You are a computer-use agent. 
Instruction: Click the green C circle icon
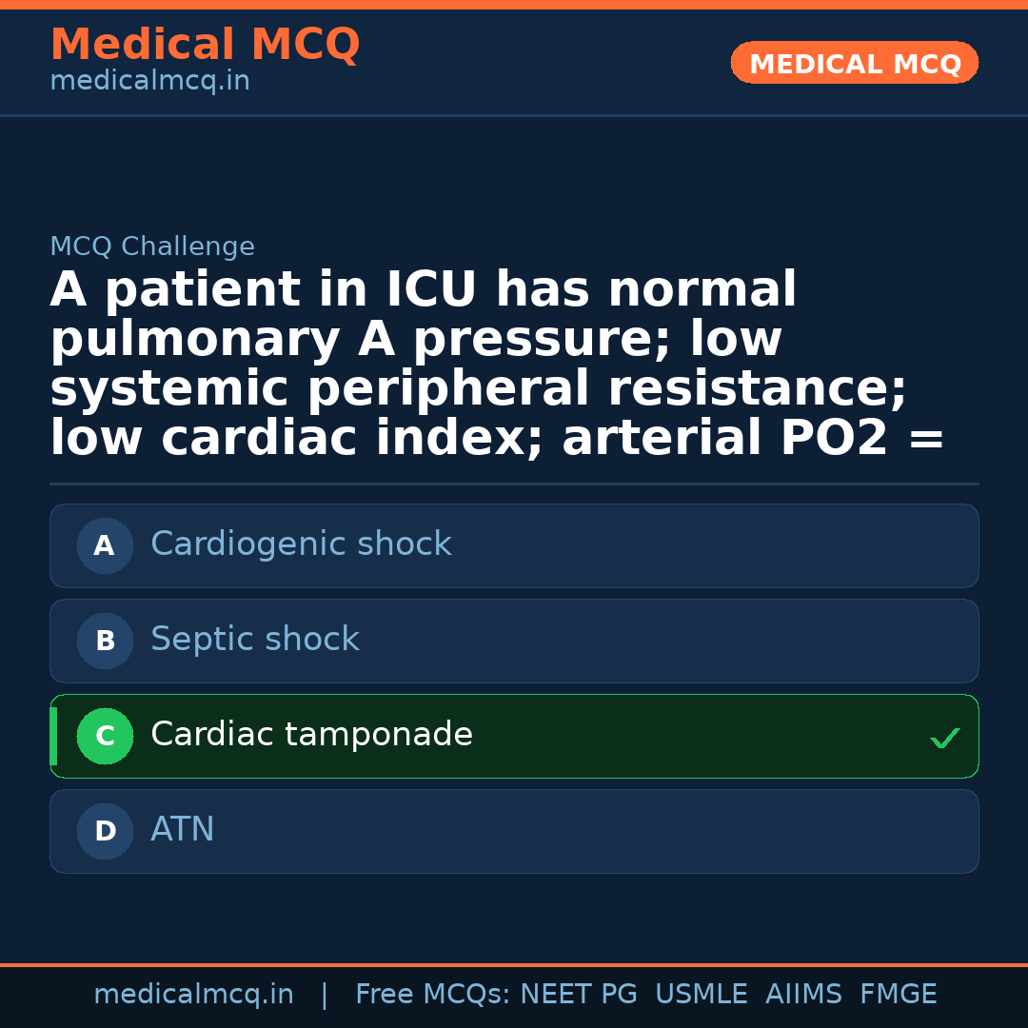(105, 736)
